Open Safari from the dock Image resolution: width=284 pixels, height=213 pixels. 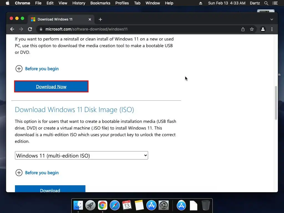tap(115, 206)
